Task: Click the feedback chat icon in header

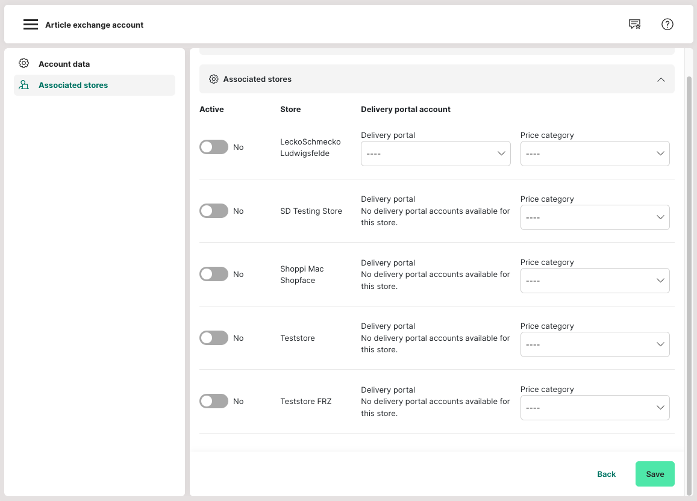Action: pos(634,25)
